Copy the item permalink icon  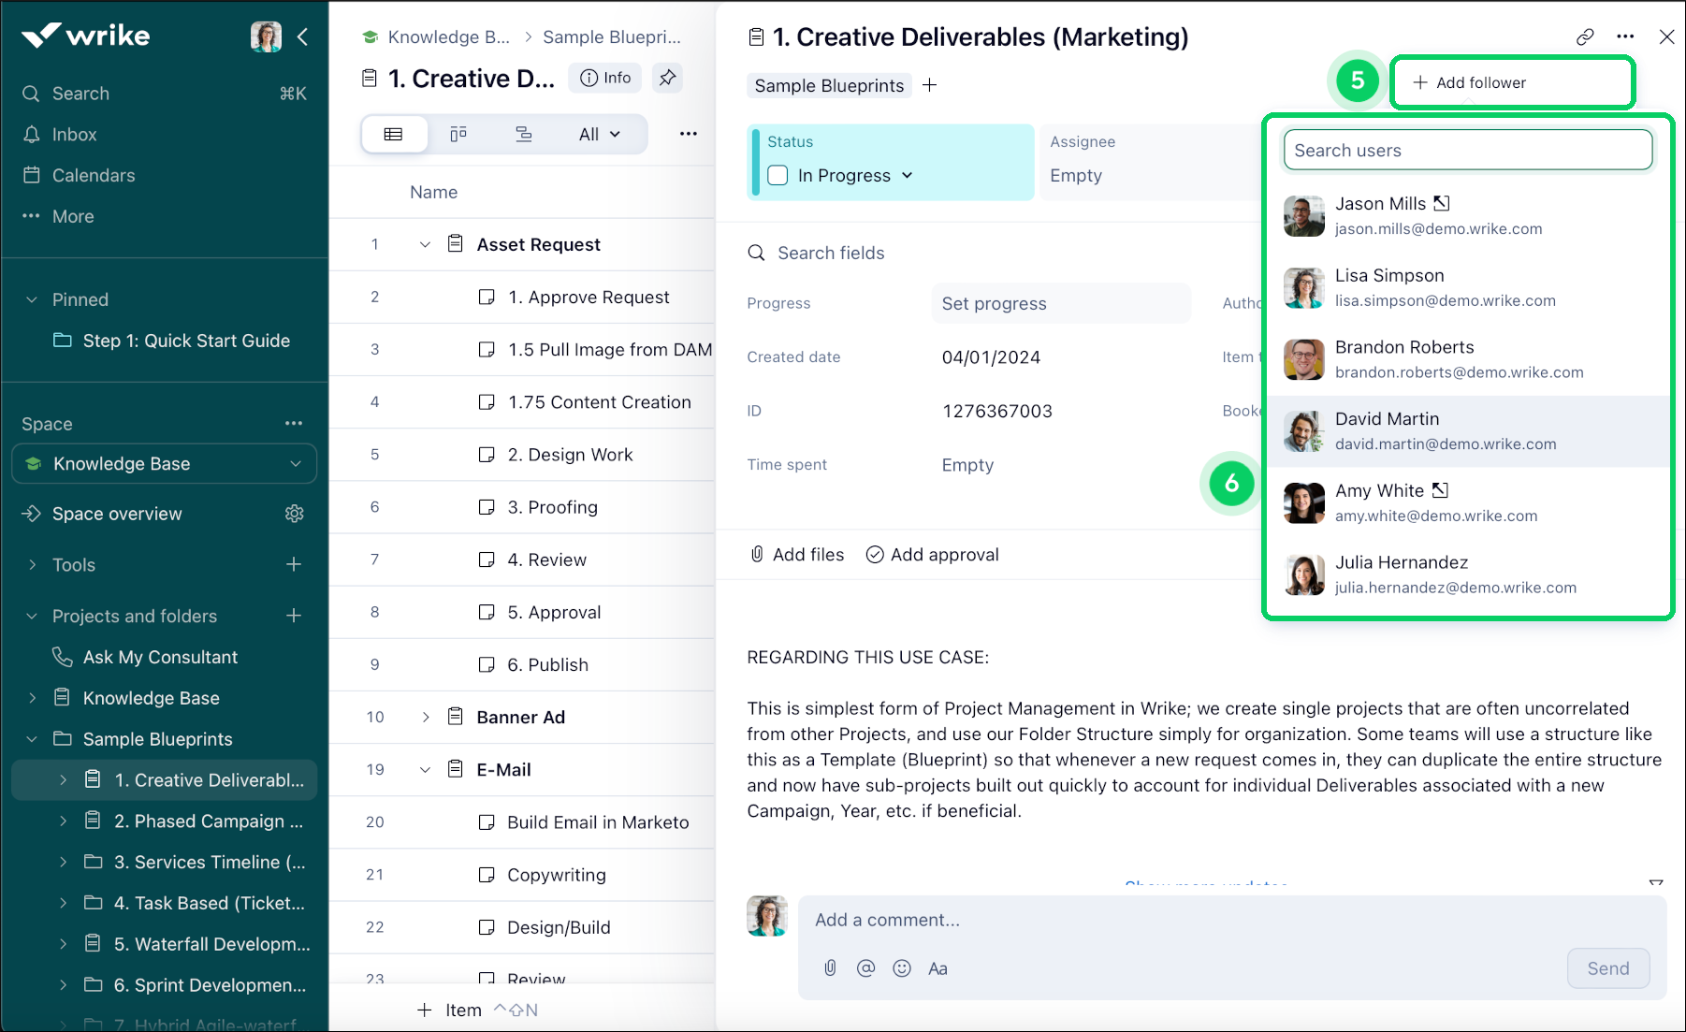[1585, 36]
